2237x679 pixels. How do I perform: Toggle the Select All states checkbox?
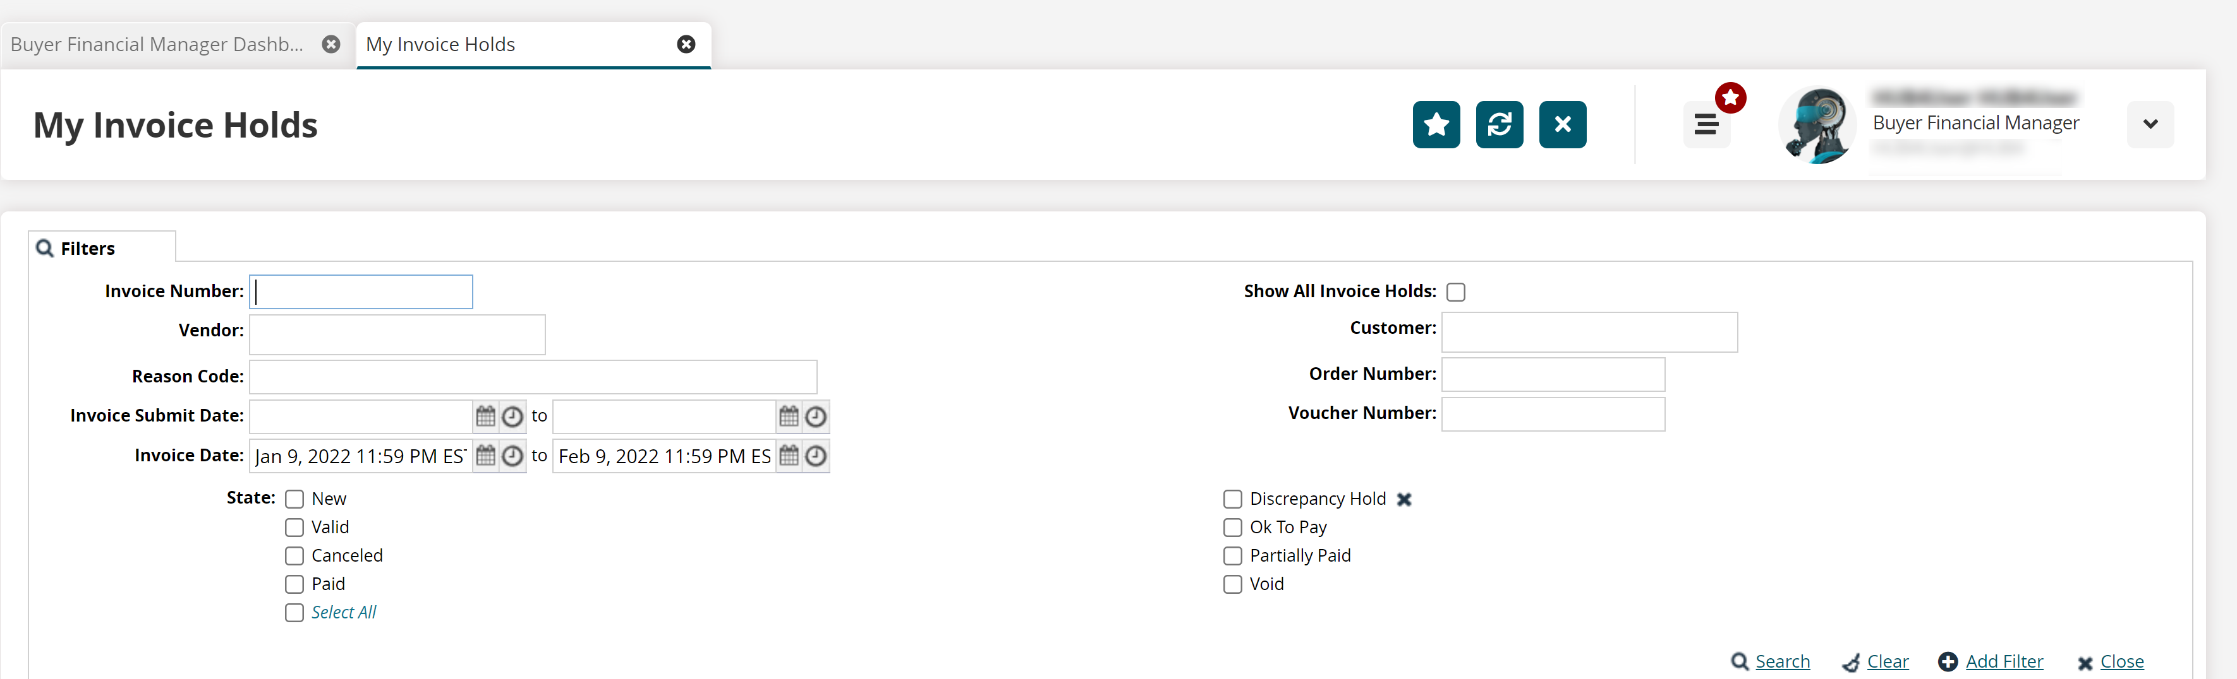pos(294,613)
